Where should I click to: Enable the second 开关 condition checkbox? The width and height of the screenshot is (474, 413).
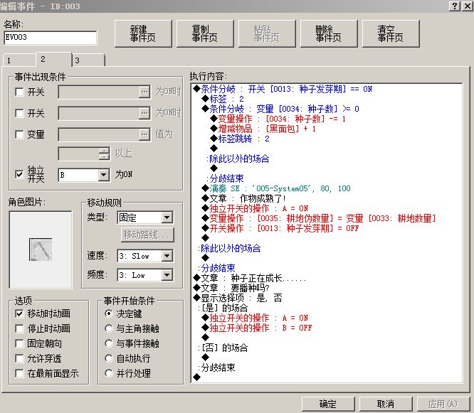click(19, 113)
